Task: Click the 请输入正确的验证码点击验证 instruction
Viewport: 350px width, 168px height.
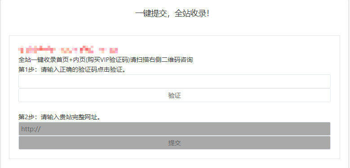Action: point(81,70)
